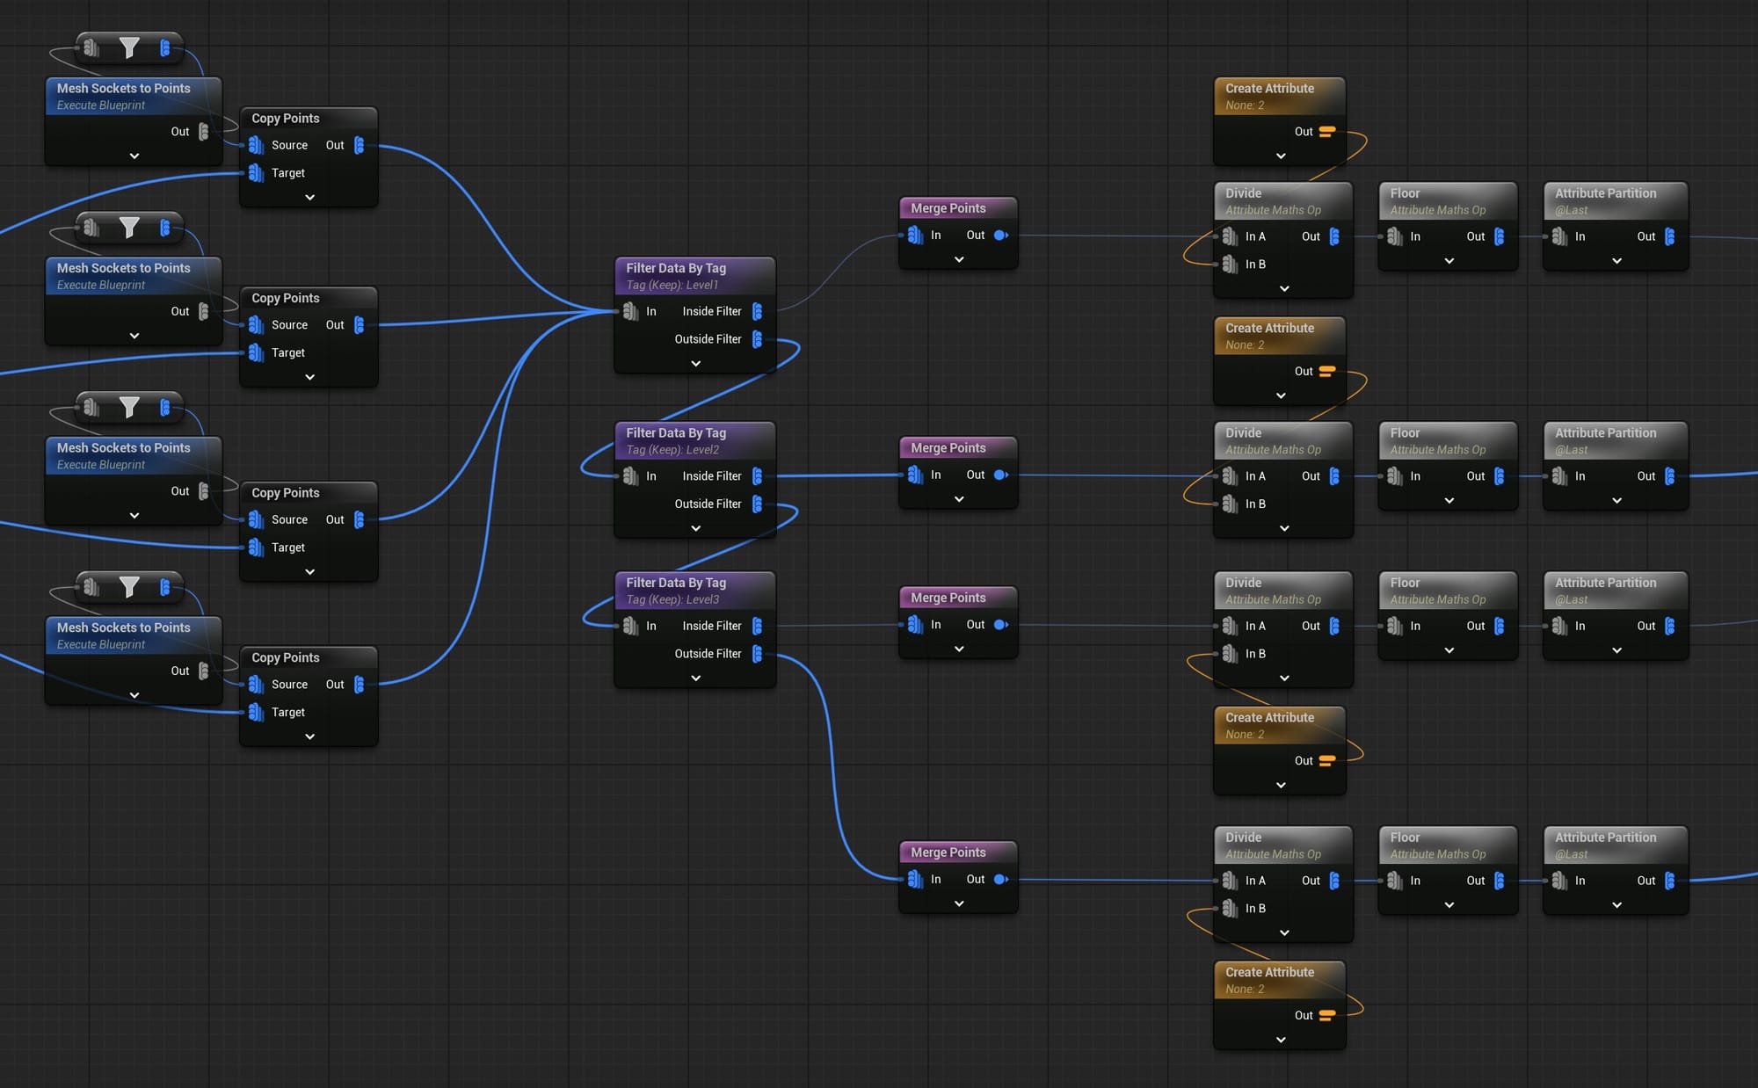Click the Out pin of the bottommost Mesh Sockets to Points
The image size is (1758, 1088).
[x=204, y=671]
